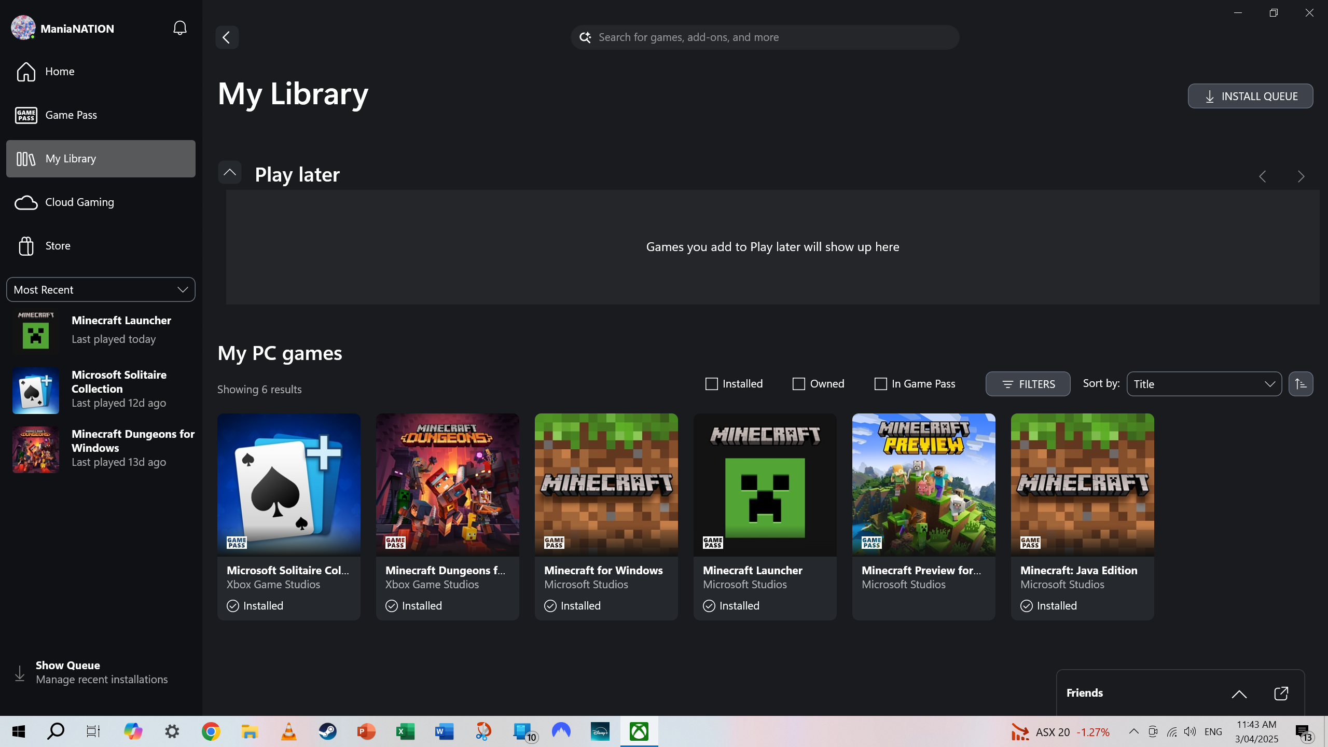1328x747 pixels.
Task: Open the Most Recent dropdown
Action: [101, 289]
